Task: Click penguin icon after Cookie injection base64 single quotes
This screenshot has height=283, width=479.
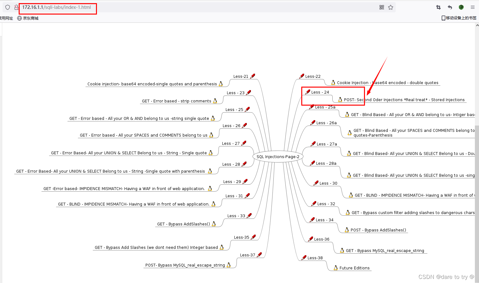Action: click(221, 84)
